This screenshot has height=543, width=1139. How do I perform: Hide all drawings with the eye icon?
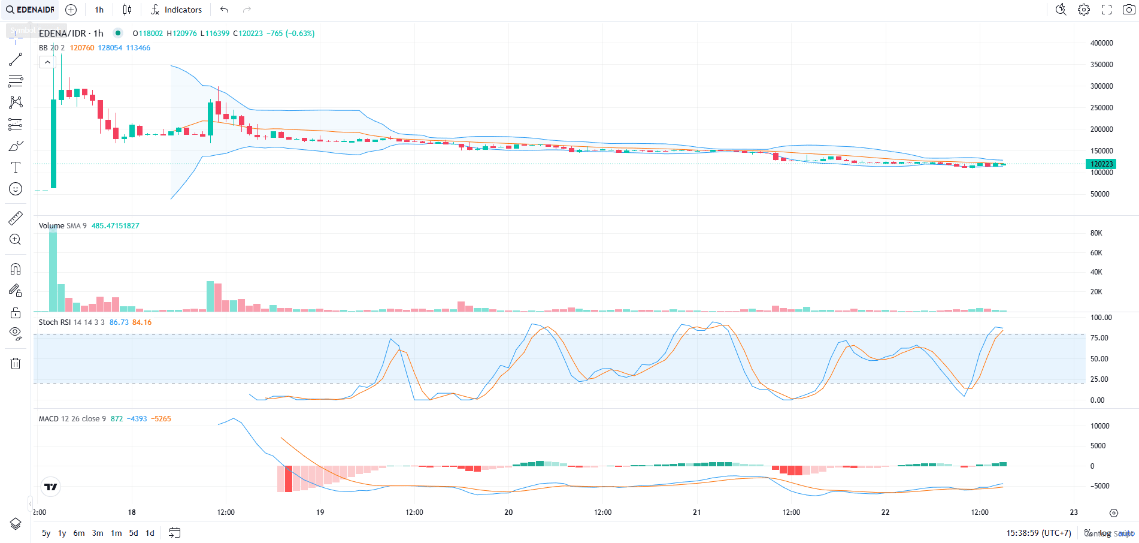[x=16, y=333]
